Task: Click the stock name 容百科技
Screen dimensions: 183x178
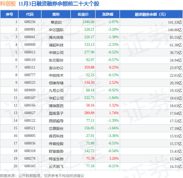Action: (x=56, y=136)
